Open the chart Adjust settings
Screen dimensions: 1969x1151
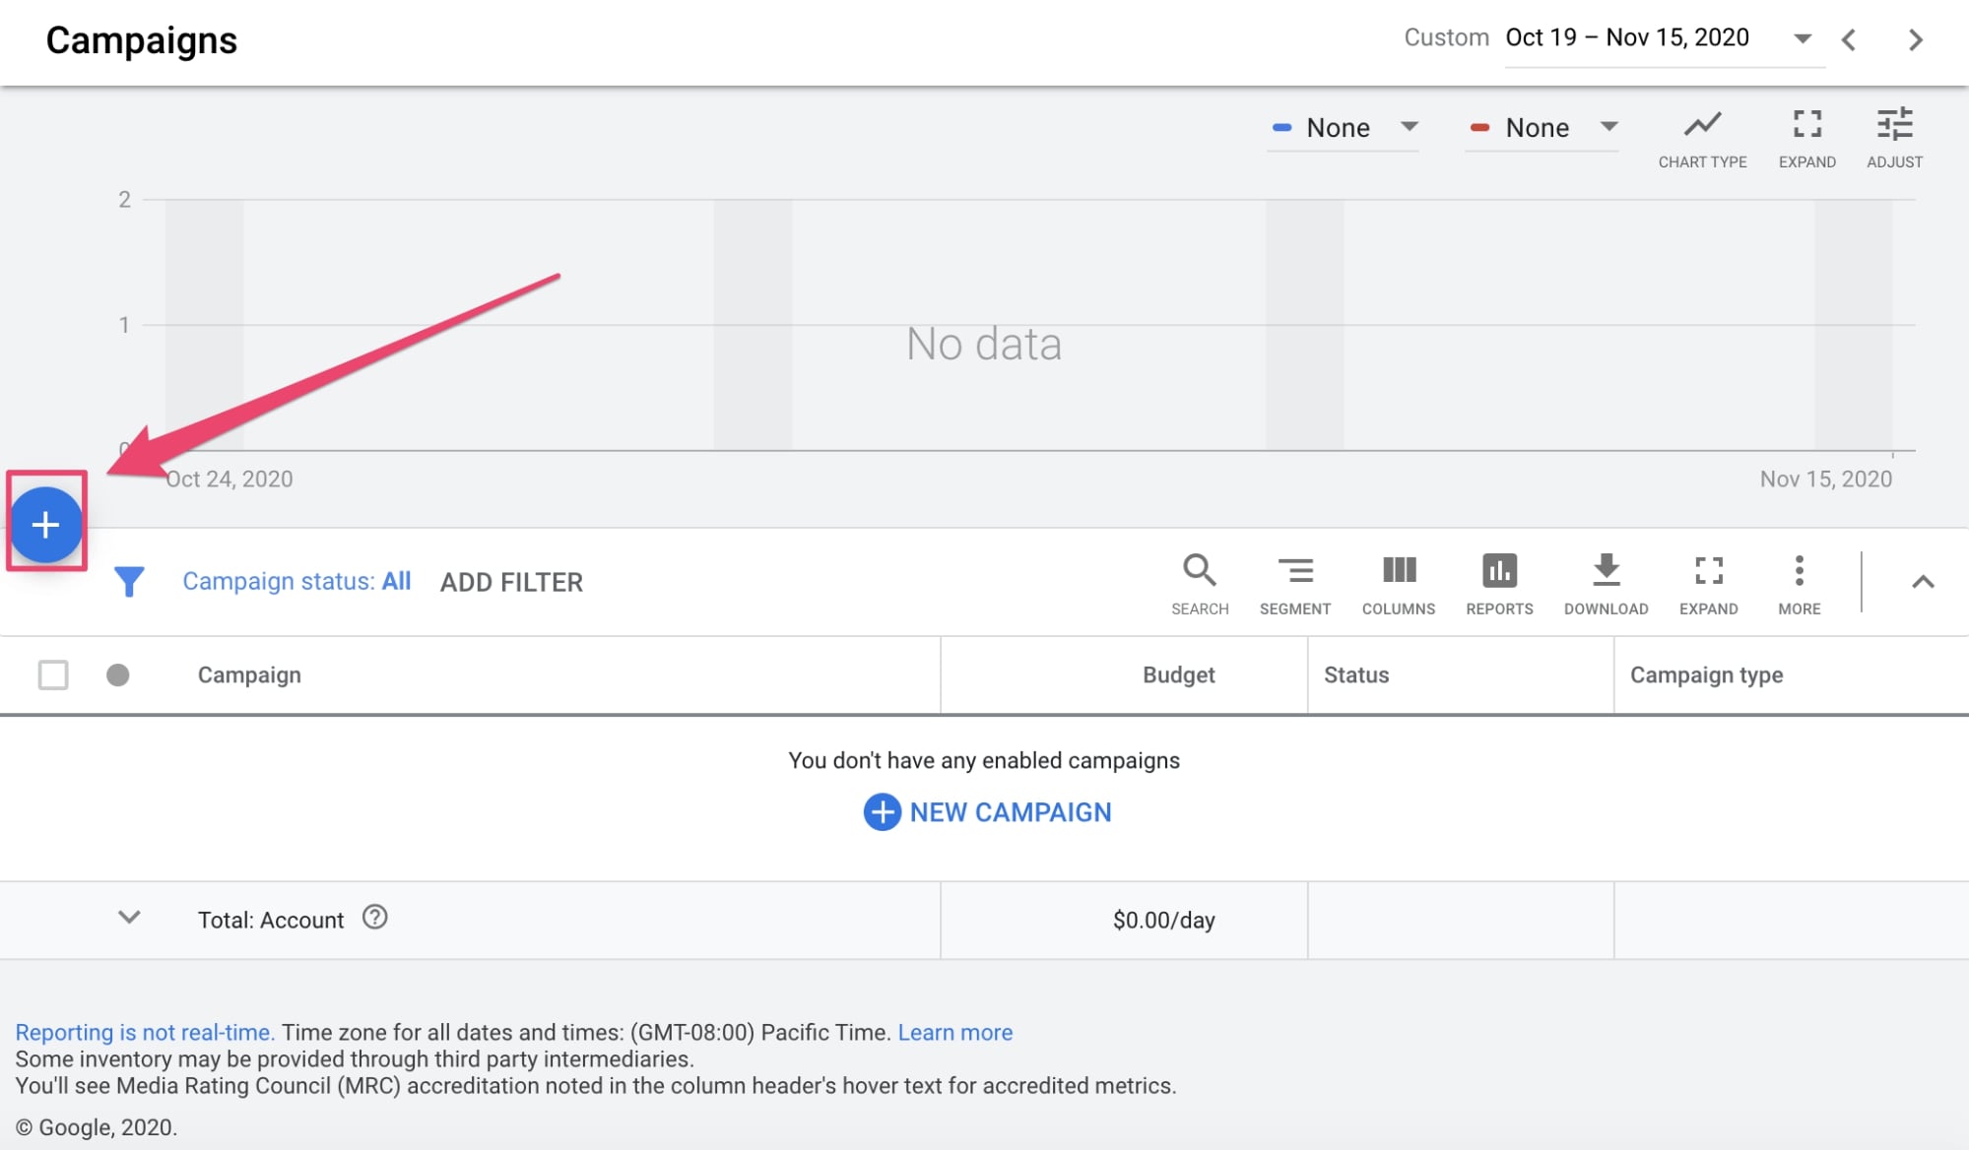(x=1893, y=137)
